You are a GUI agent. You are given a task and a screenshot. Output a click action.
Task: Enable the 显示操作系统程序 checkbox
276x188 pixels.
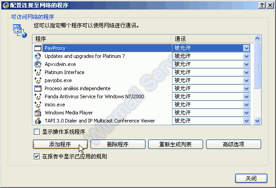click(37, 132)
